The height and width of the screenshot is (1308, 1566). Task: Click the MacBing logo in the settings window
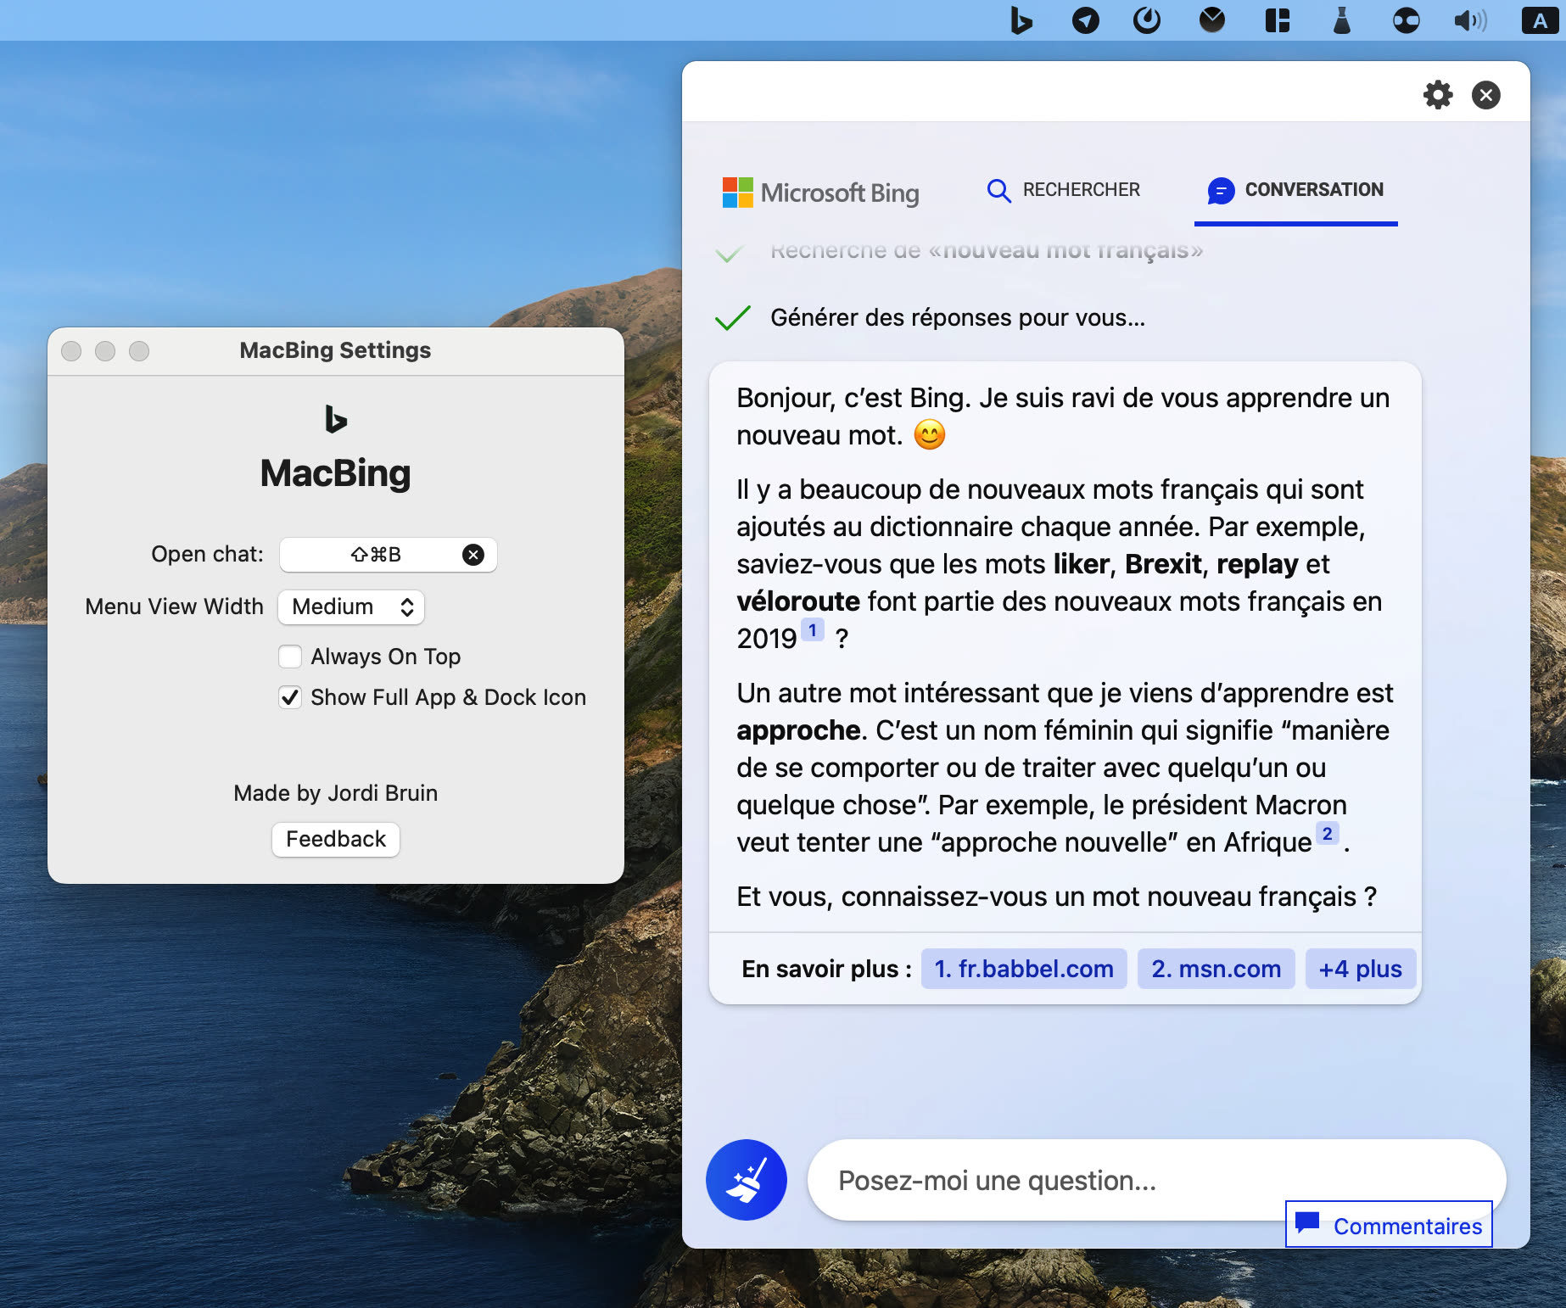[x=335, y=418]
